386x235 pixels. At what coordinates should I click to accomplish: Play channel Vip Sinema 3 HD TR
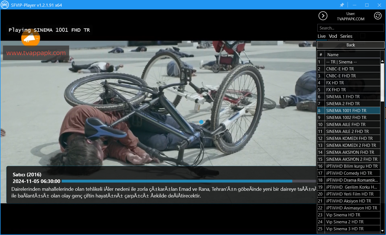point(349,229)
